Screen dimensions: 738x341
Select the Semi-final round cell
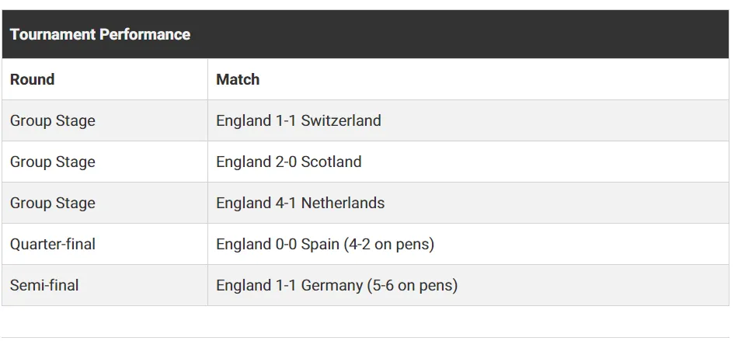(x=105, y=285)
